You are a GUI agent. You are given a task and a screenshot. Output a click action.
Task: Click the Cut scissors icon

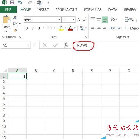click(15, 17)
